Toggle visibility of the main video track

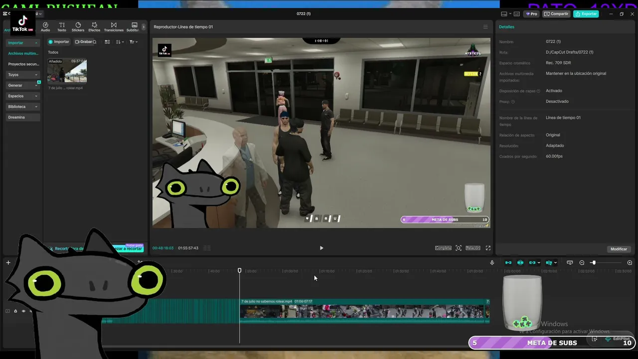pos(23,311)
